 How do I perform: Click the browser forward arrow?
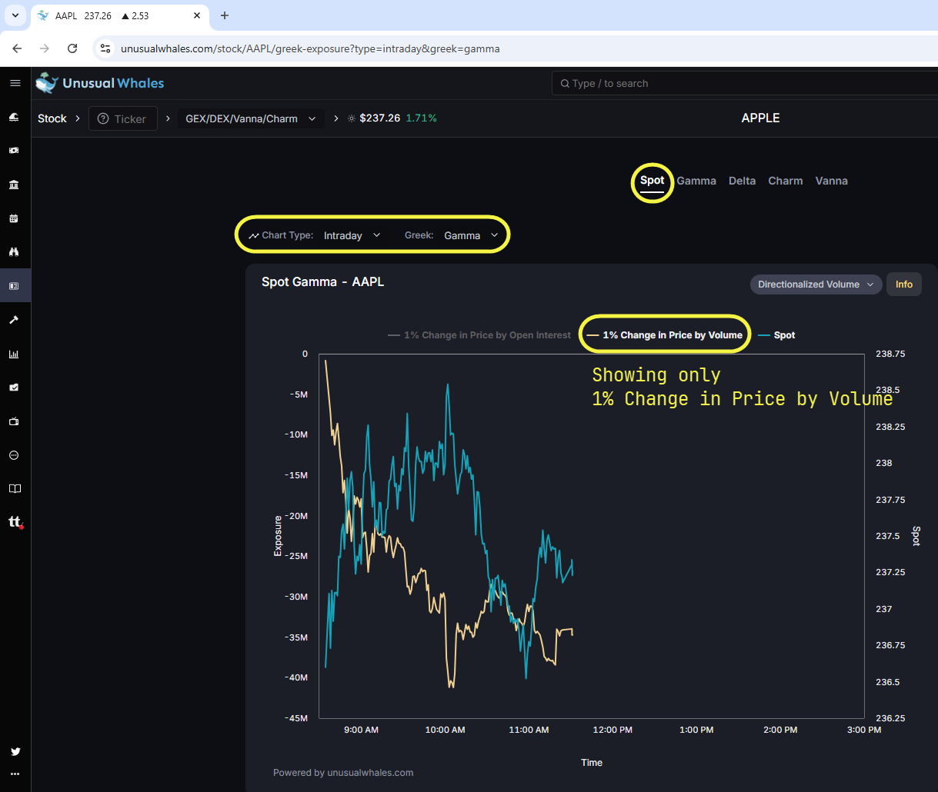point(45,48)
